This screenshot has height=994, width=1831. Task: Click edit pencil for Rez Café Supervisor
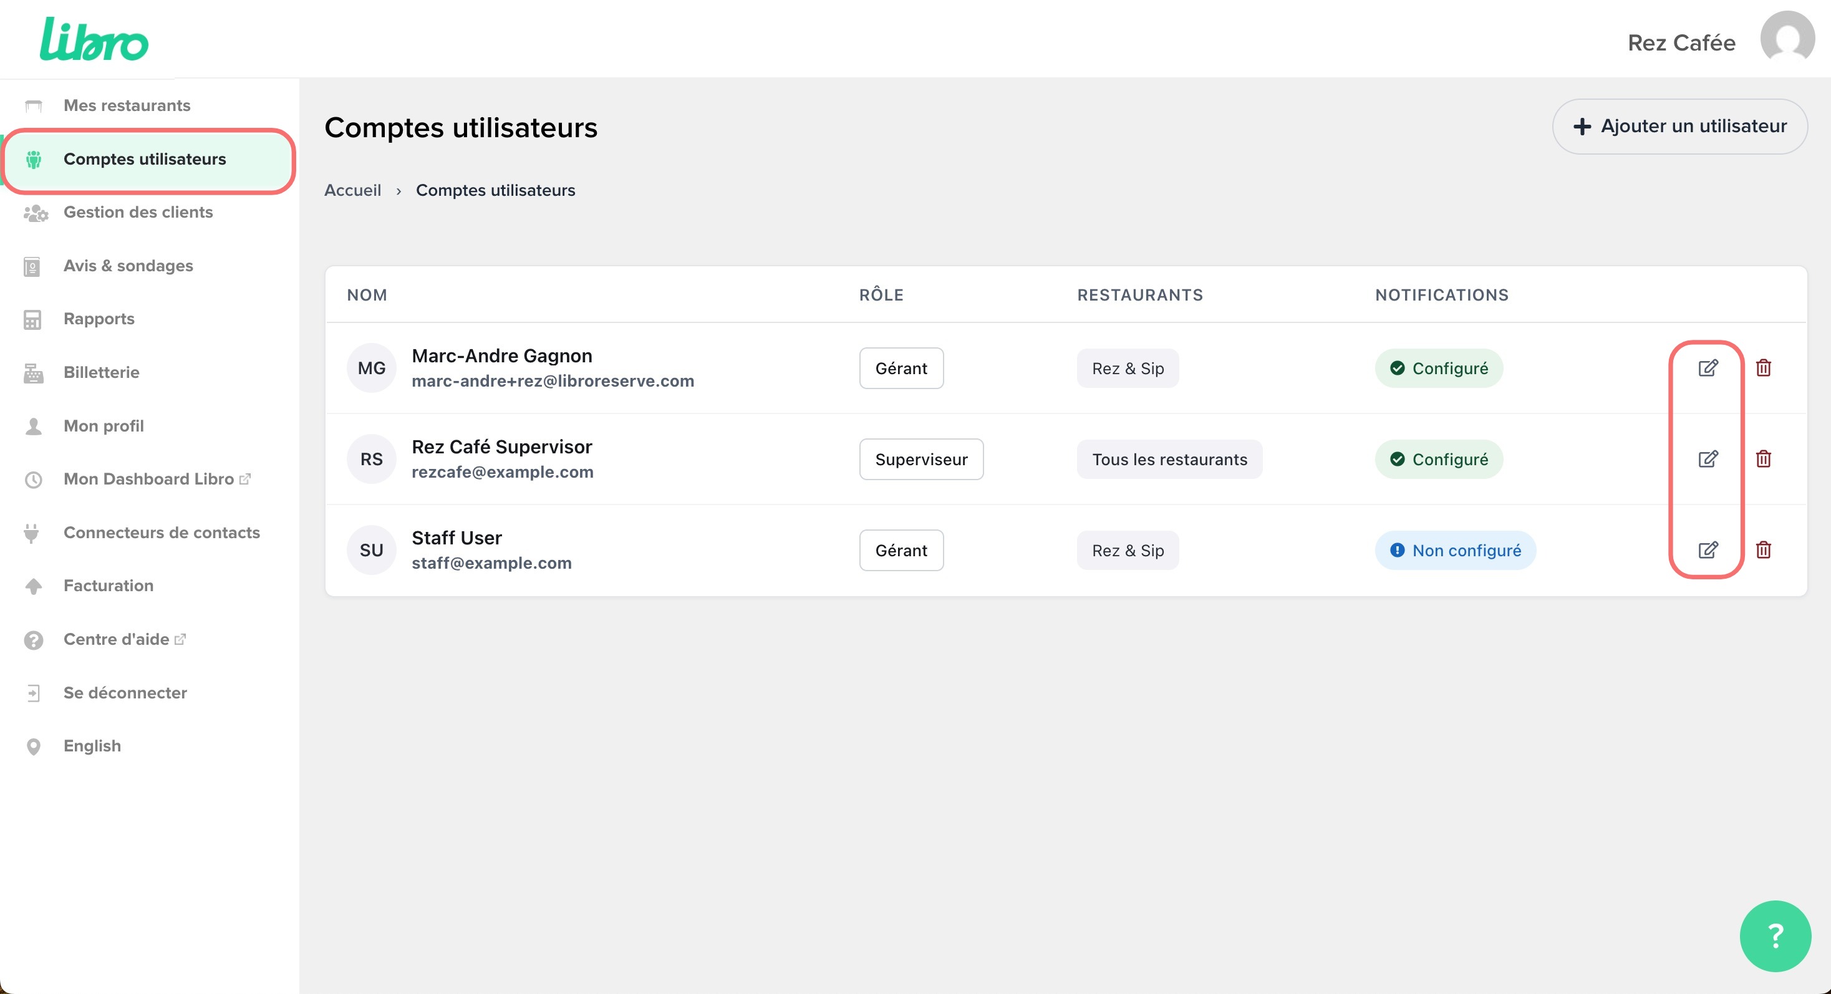coord(1708,459)
